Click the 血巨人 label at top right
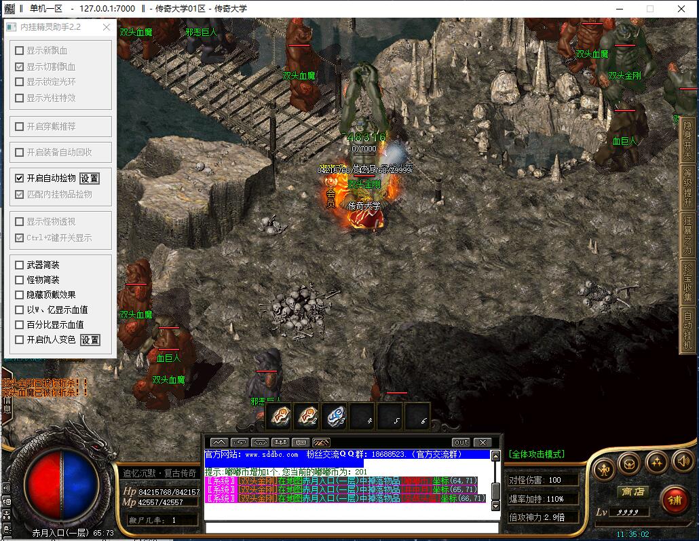 [x=624, y=141]
